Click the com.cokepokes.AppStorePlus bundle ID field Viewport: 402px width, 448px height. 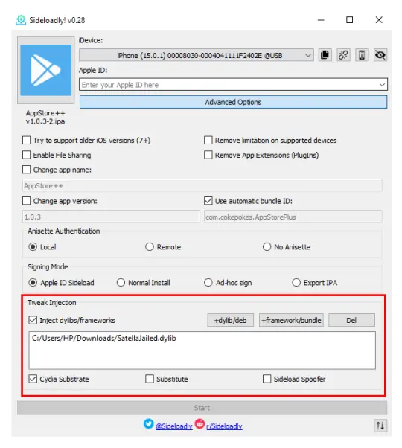(x=293, y=217)
